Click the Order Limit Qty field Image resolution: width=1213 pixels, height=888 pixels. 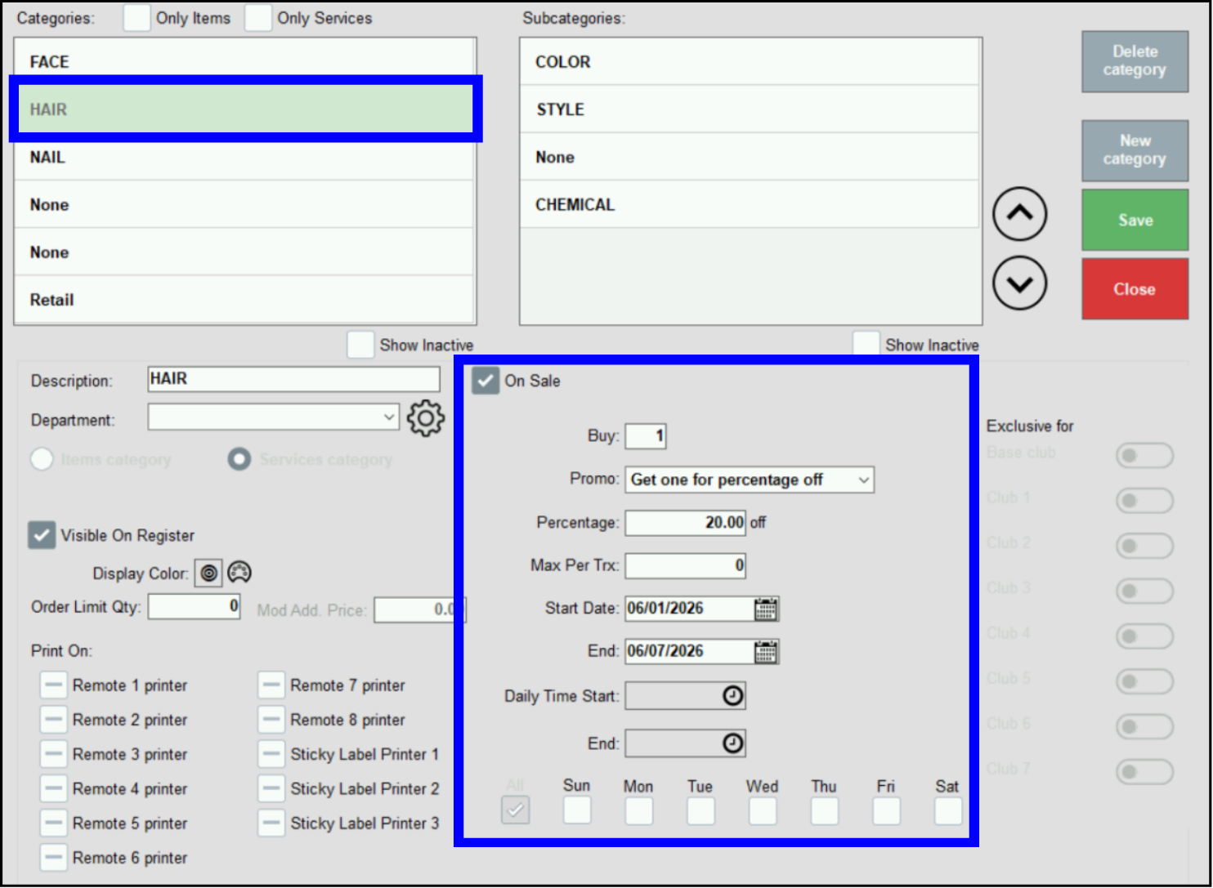[x=194, y=606]
